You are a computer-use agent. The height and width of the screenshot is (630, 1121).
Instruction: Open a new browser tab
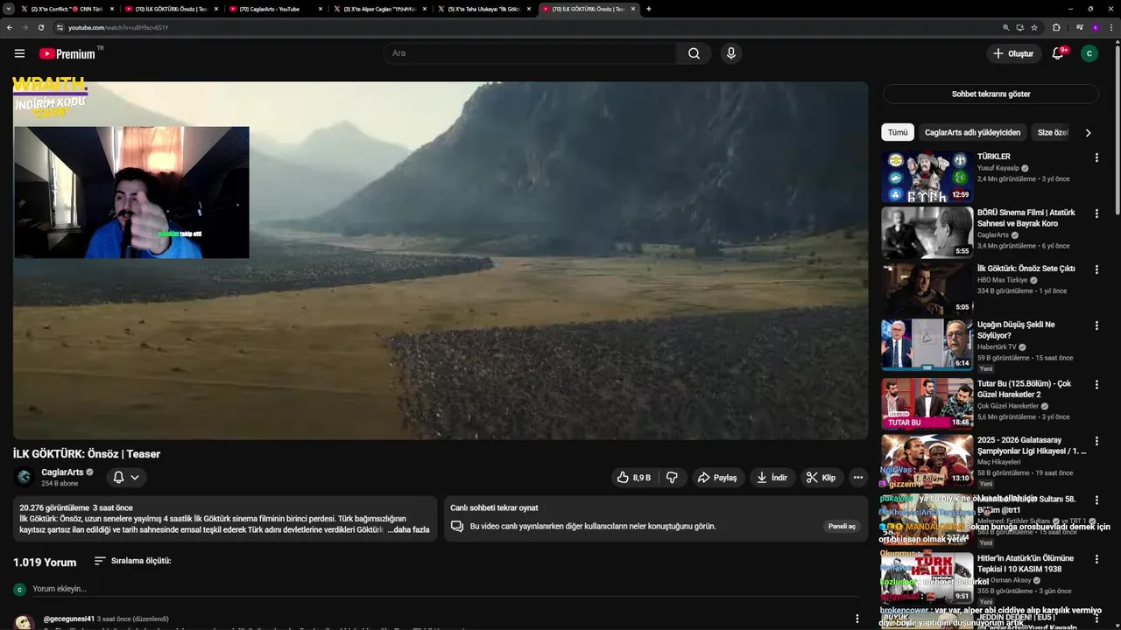point(648,9)
